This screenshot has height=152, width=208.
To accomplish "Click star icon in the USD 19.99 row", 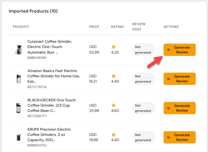I will (114, 134).
